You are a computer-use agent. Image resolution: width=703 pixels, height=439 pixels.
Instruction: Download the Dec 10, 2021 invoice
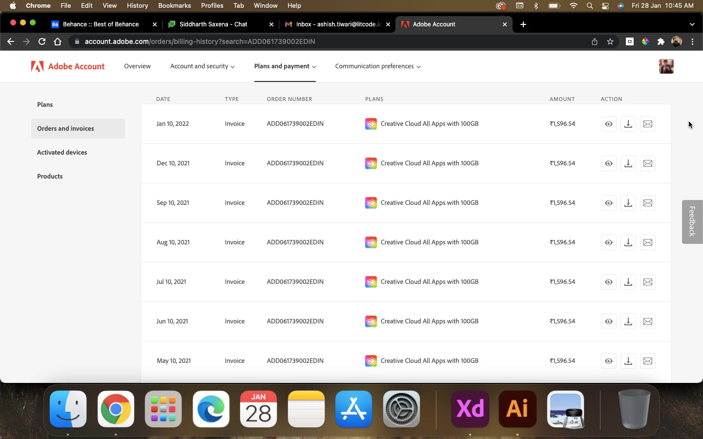628,163
